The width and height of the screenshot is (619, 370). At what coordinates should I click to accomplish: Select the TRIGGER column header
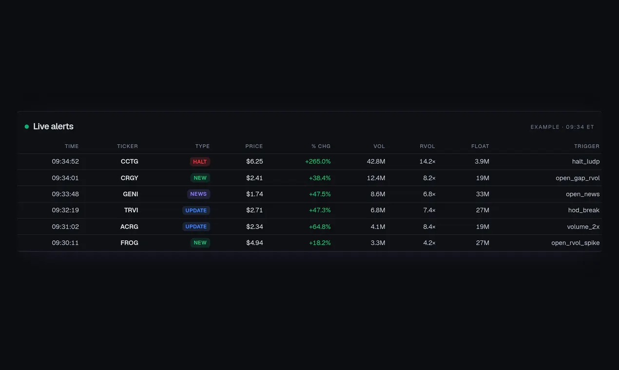pos(587,146)
